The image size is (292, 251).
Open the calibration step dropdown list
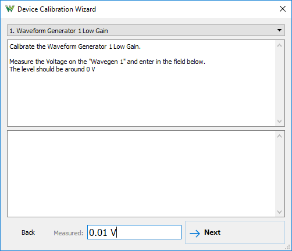[x=146, y=30]
